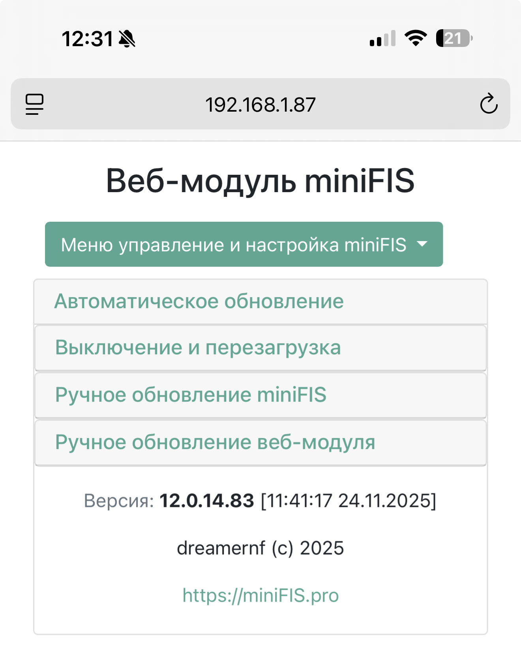Tap the battery level indicator
This screenshot has height=647, width=521.
click(454, 38)
